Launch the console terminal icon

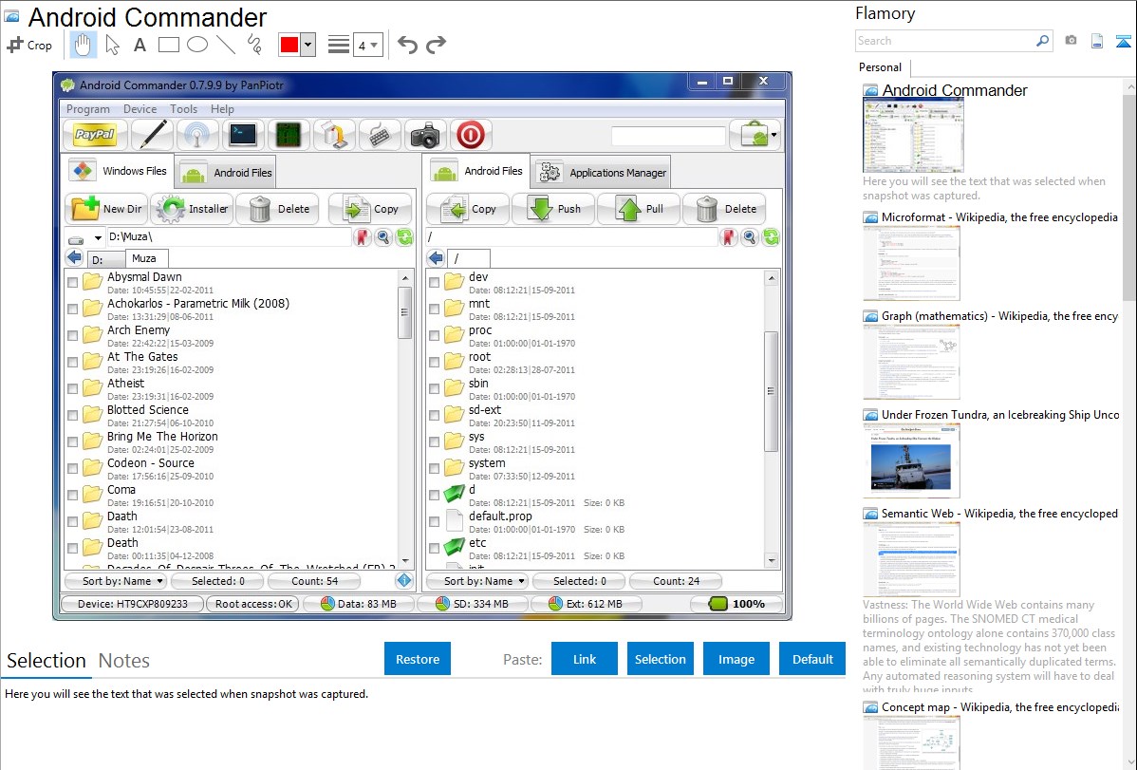242,134
